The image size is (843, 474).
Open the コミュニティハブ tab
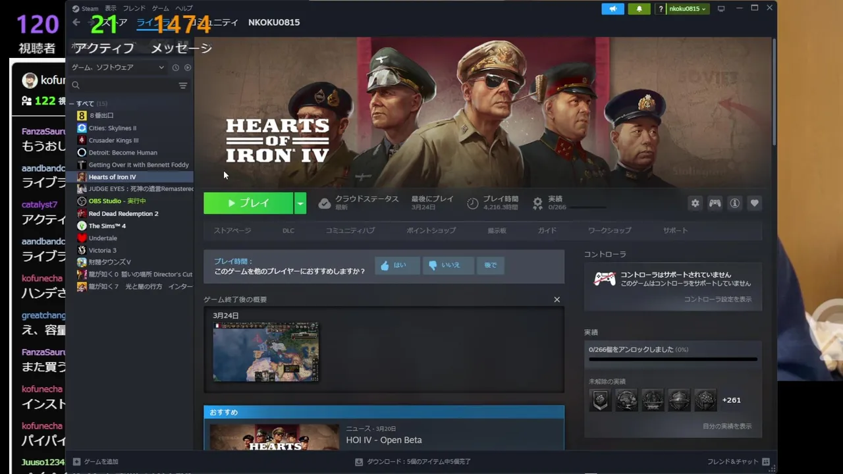[350, 230]
